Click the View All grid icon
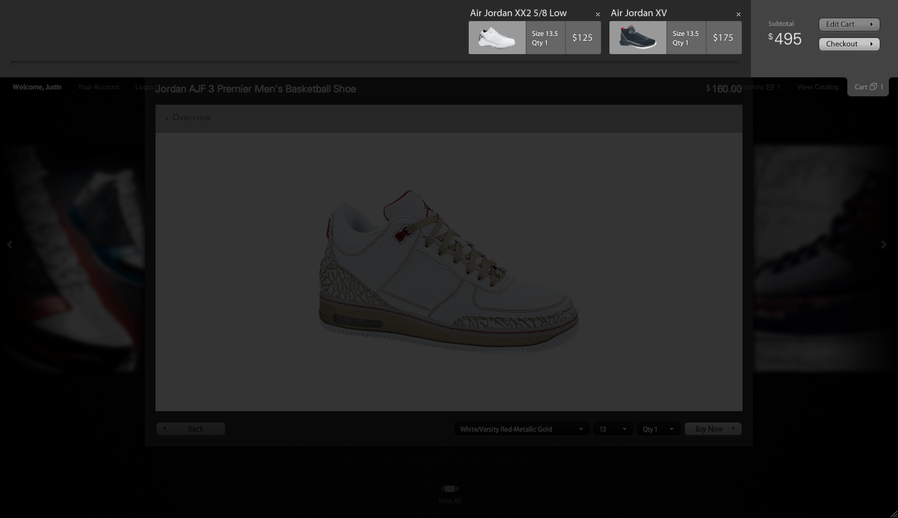The image size is (898, 518). pos(450,489)
